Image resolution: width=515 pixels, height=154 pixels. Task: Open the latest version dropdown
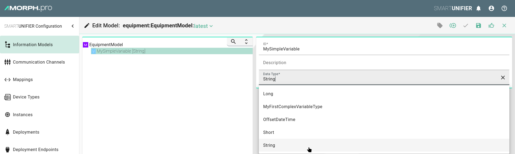[203, 26]
